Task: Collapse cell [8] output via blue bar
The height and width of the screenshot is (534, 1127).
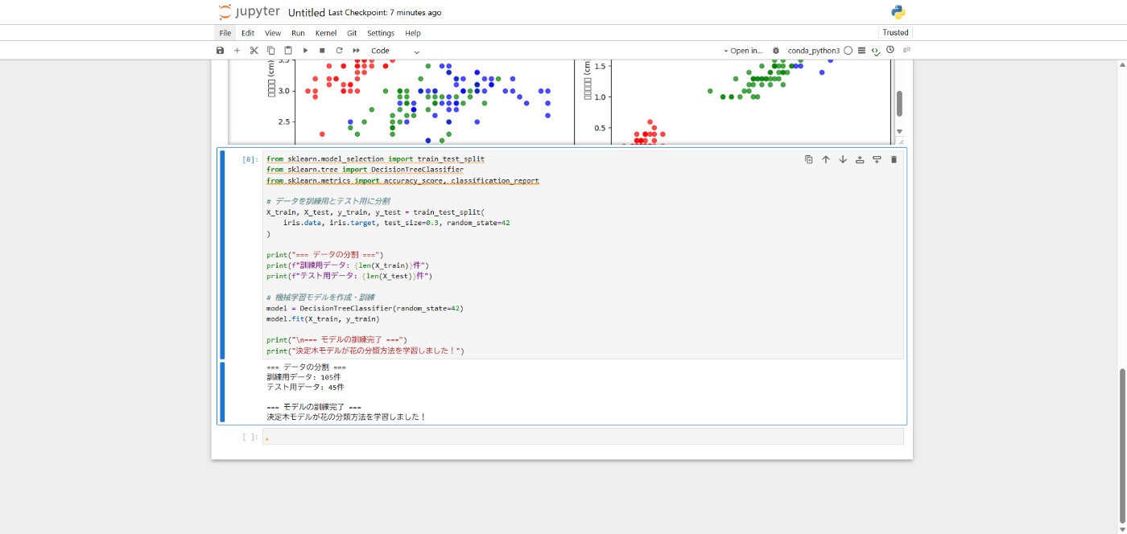Action: [223, 392]
